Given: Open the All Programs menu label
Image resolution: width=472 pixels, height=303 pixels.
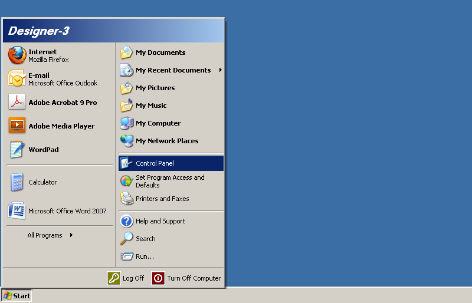Looking at the screenshot, I should (45, 235).
